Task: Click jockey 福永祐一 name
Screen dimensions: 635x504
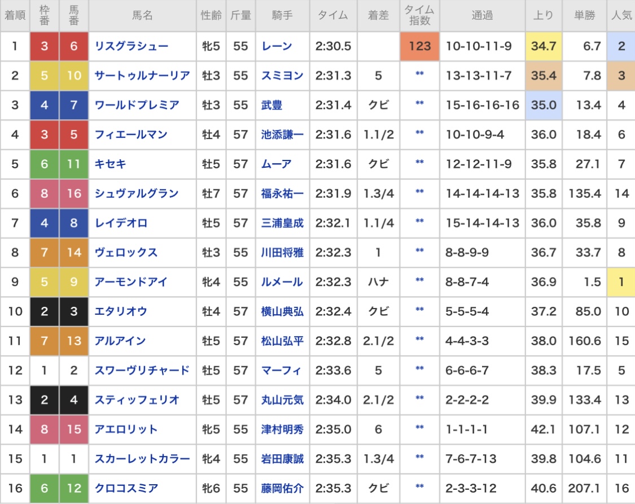Action: tap(282, 194)
